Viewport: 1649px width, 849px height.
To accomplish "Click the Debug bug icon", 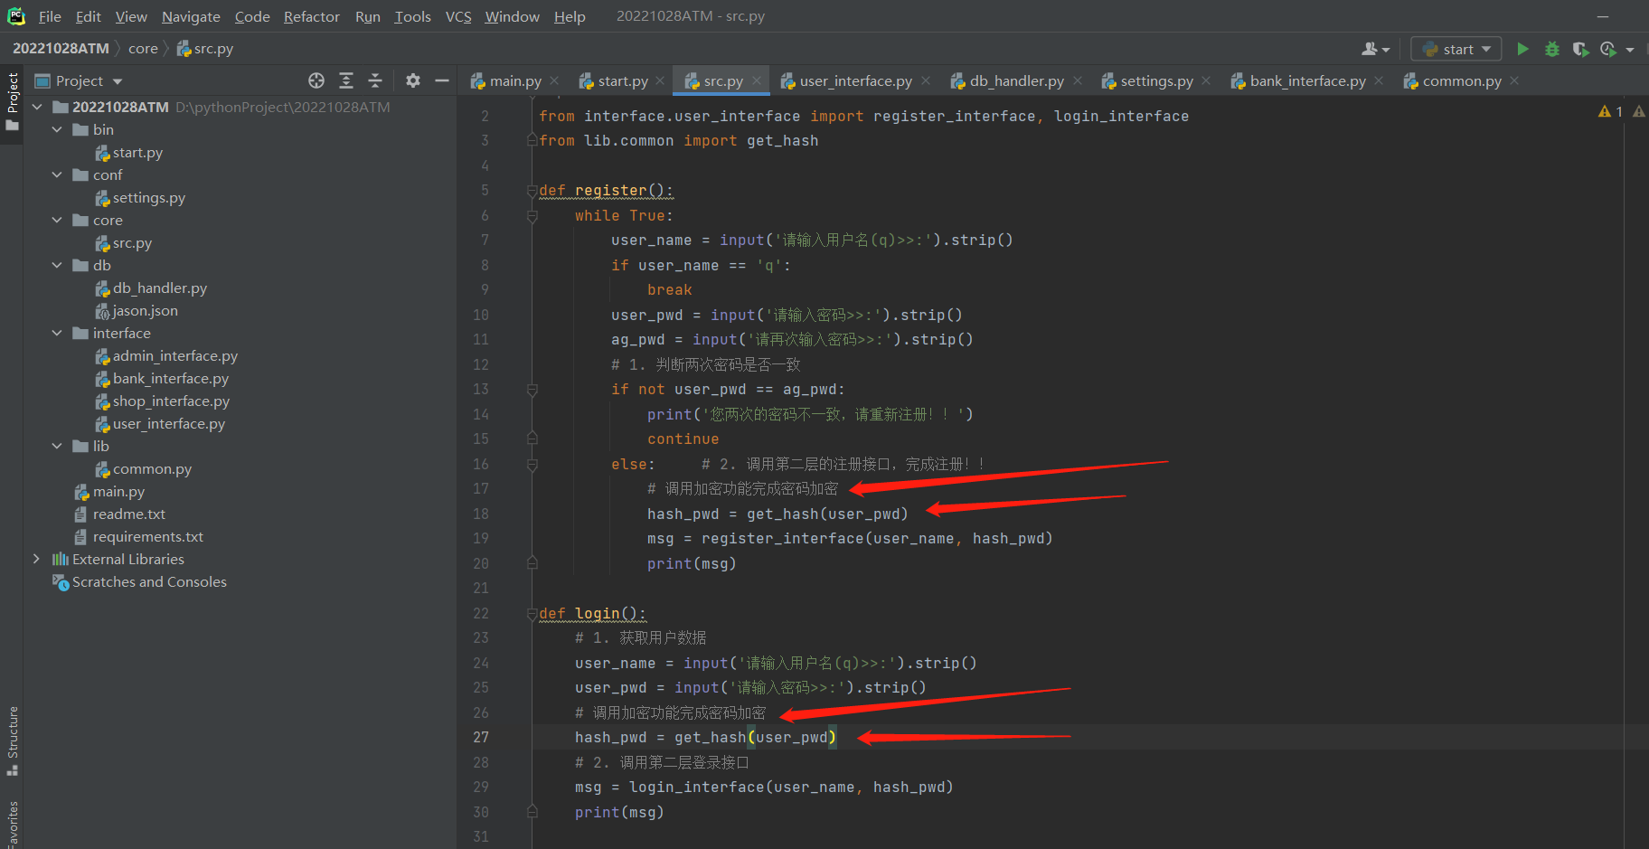I will click(1552, 49).
